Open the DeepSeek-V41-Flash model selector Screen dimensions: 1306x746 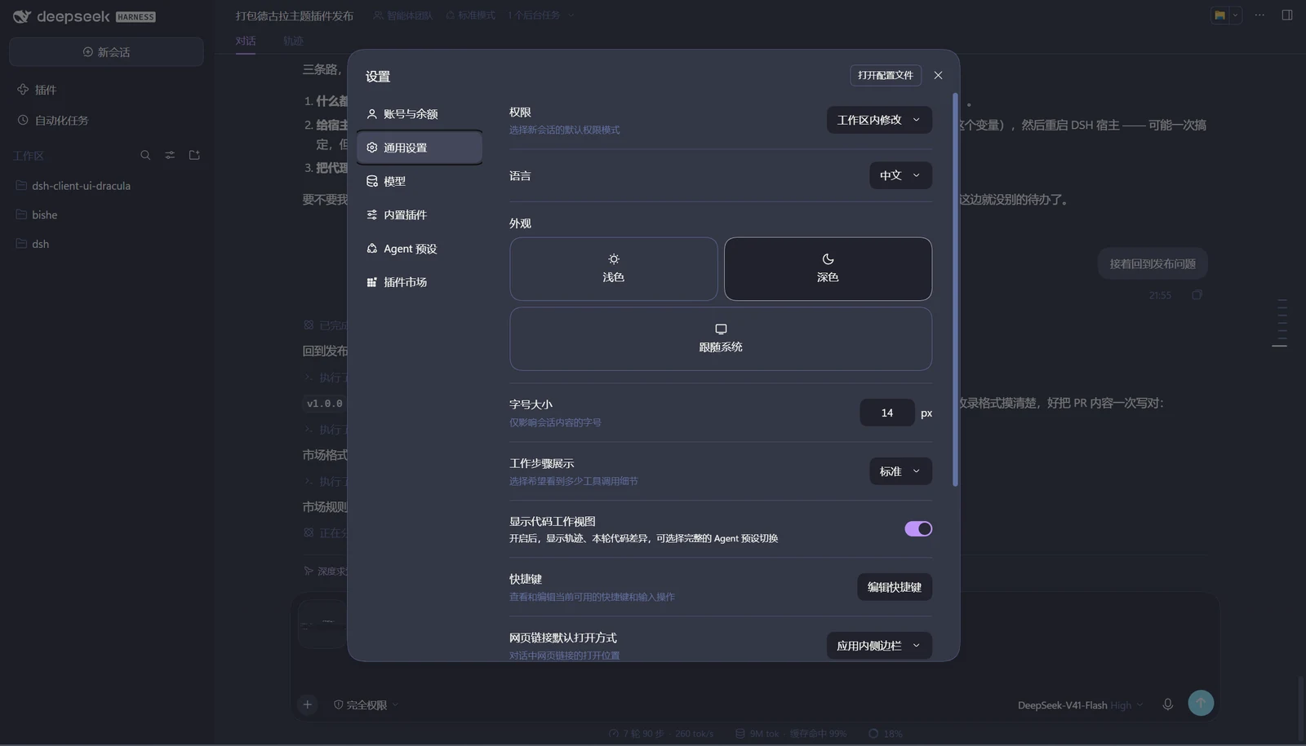(x=1080, y=705)
